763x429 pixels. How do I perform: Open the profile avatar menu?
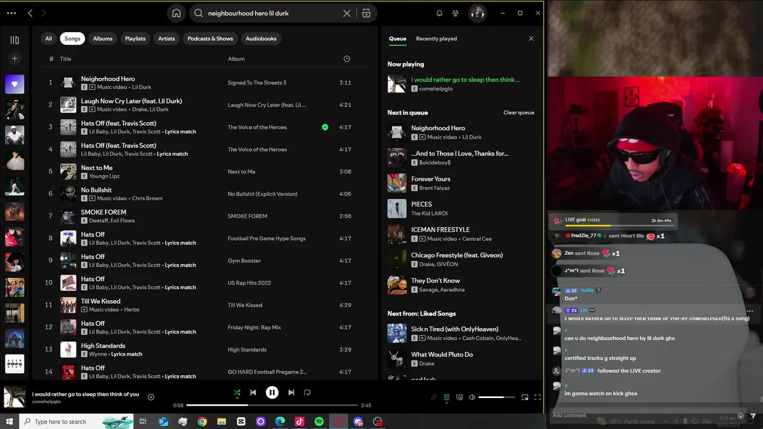pos(477,13)
